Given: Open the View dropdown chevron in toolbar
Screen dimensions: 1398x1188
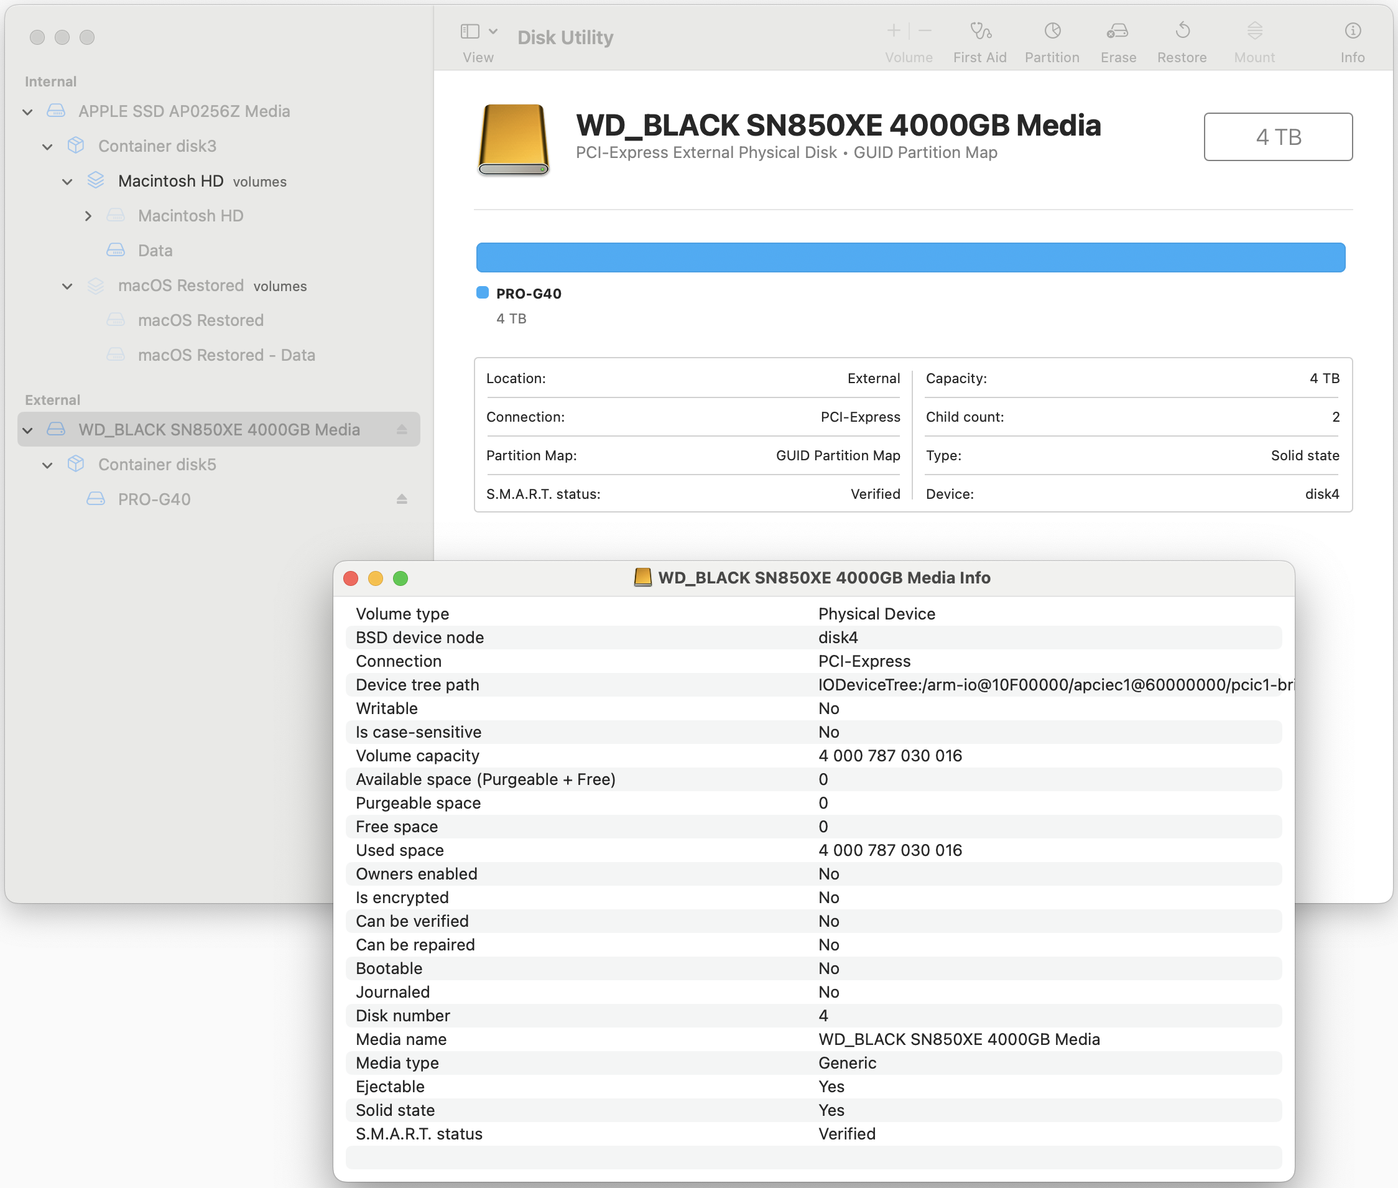Looking at the screenshot, I should pos(493,31).
